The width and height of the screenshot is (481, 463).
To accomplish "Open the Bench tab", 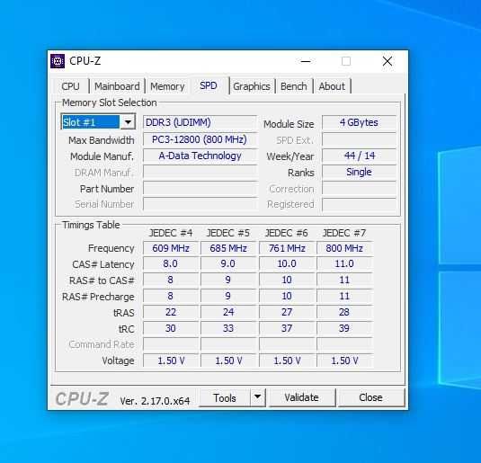I will 294,86.
